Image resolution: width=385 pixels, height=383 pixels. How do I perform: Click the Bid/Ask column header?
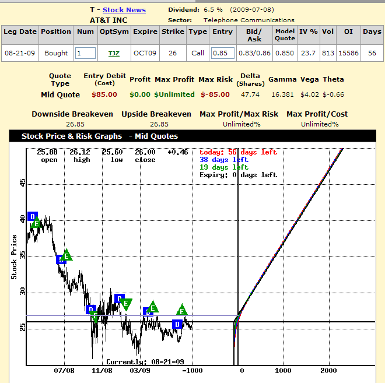254,35
